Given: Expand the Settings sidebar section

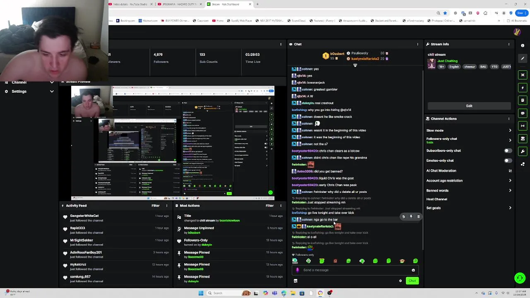Looking at the screenshot, I should pos(52,91).
